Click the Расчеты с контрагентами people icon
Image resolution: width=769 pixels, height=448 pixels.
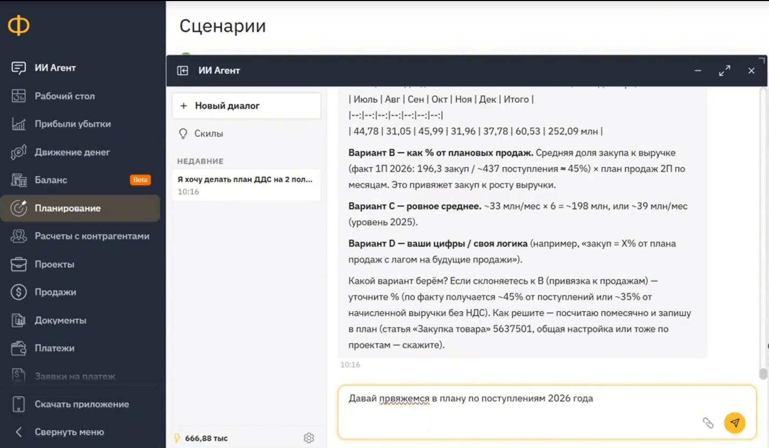tap(19, 236)
